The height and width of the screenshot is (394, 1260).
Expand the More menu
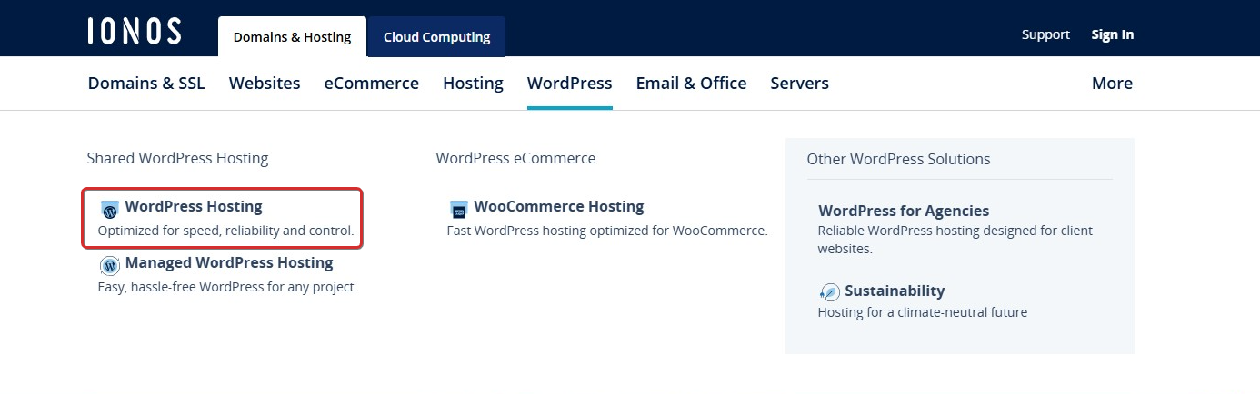point(1112,83)
